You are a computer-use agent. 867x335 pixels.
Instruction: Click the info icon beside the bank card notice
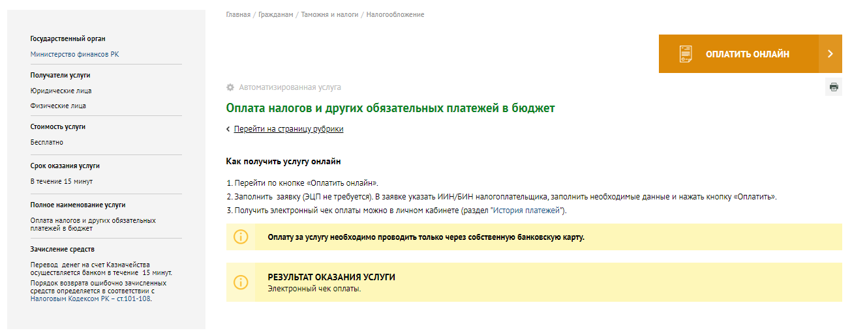(241, 237)
